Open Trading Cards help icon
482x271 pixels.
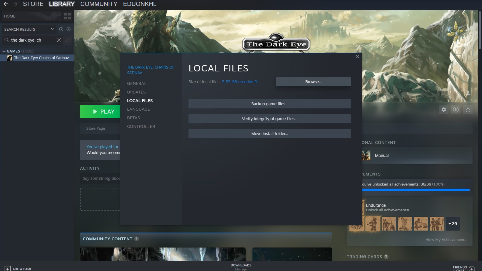(386, 257)
